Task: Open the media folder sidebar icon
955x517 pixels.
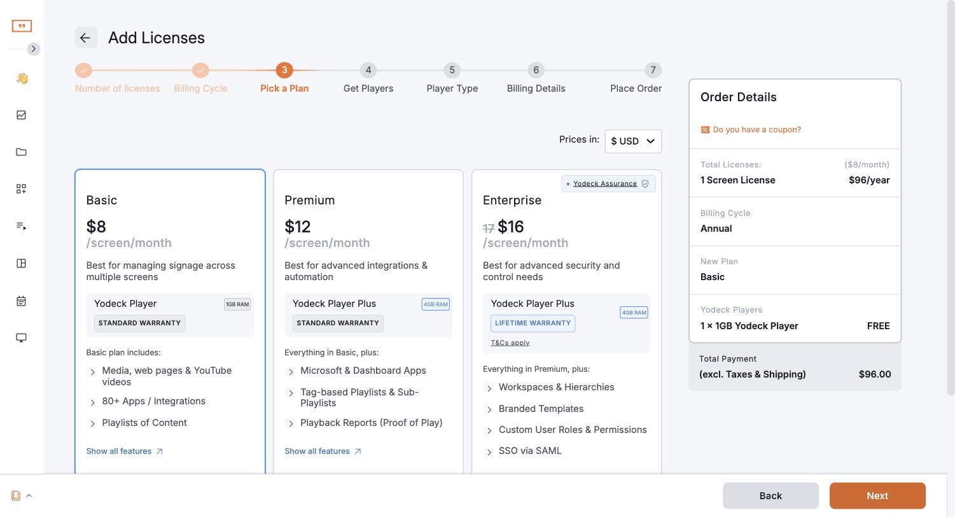Action: click(x=22, y=152)
